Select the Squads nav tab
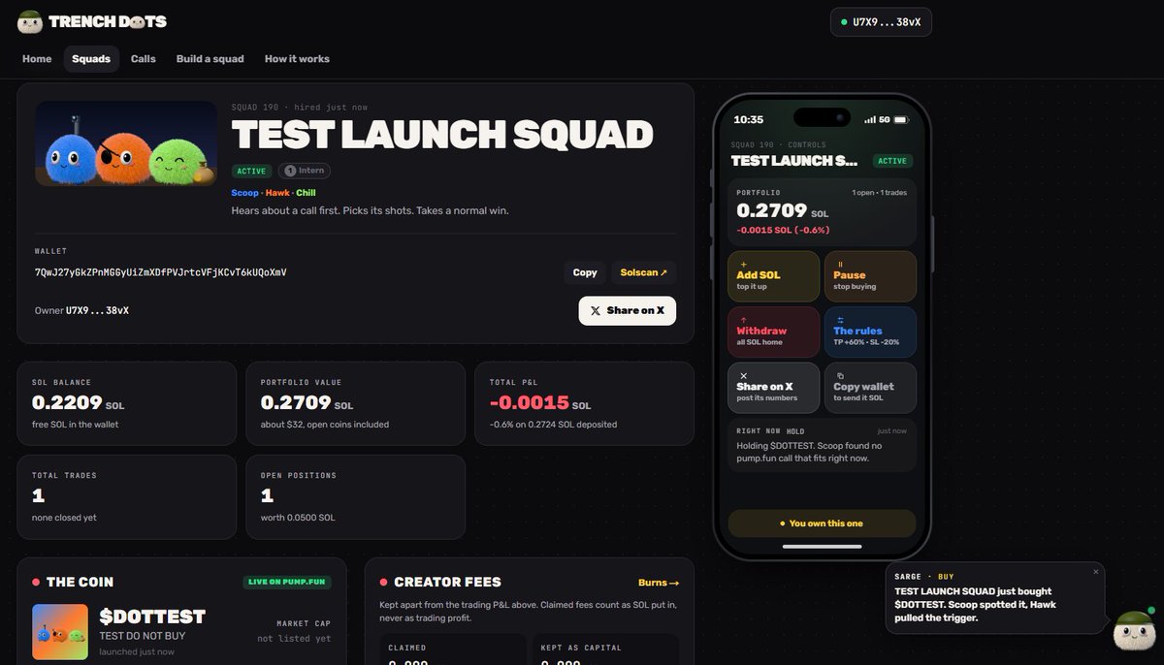The width and height of the screenshot is (1164, 665). click(91, 59)
